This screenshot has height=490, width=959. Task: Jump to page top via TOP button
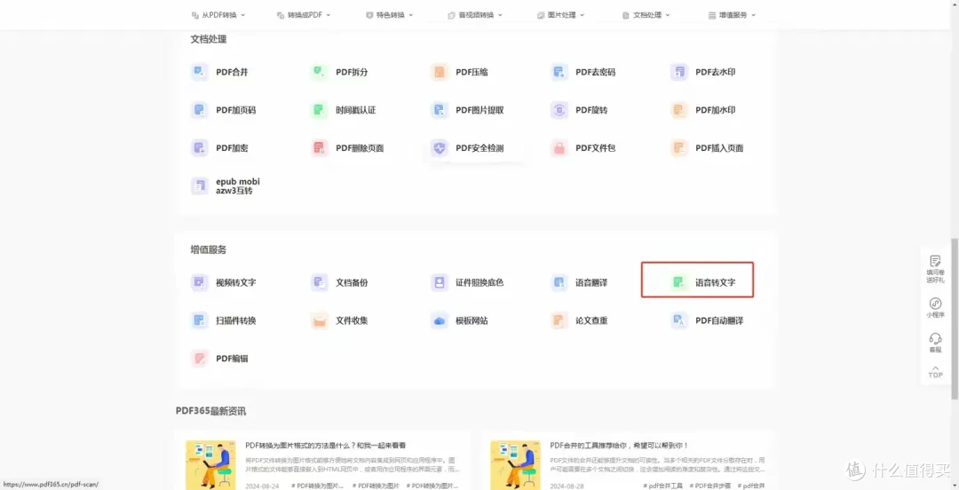click(x=935, y=371)
